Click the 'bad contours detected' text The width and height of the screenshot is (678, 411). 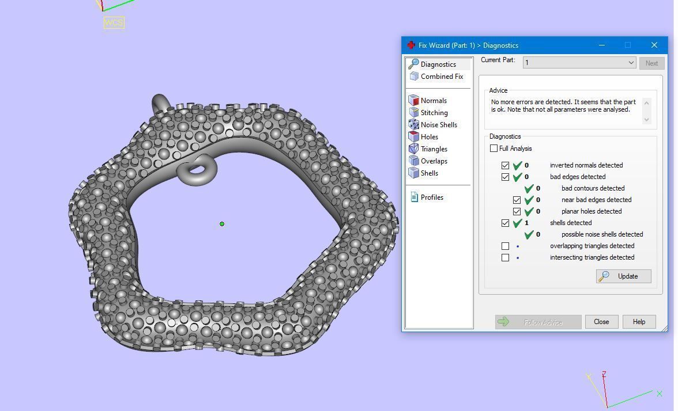pyautogui.click(x=593, y=188)
